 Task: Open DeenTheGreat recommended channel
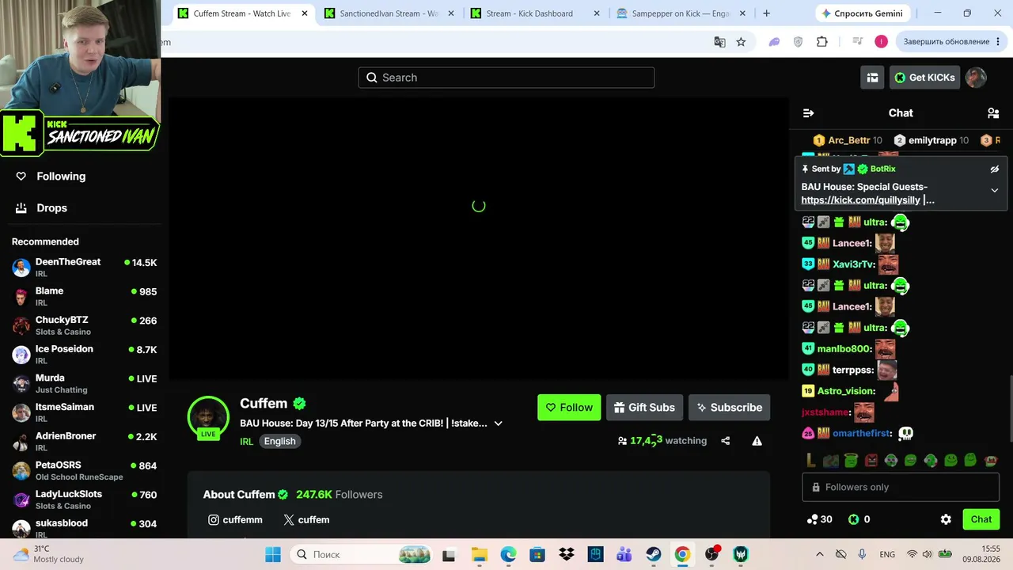[85, 267]
